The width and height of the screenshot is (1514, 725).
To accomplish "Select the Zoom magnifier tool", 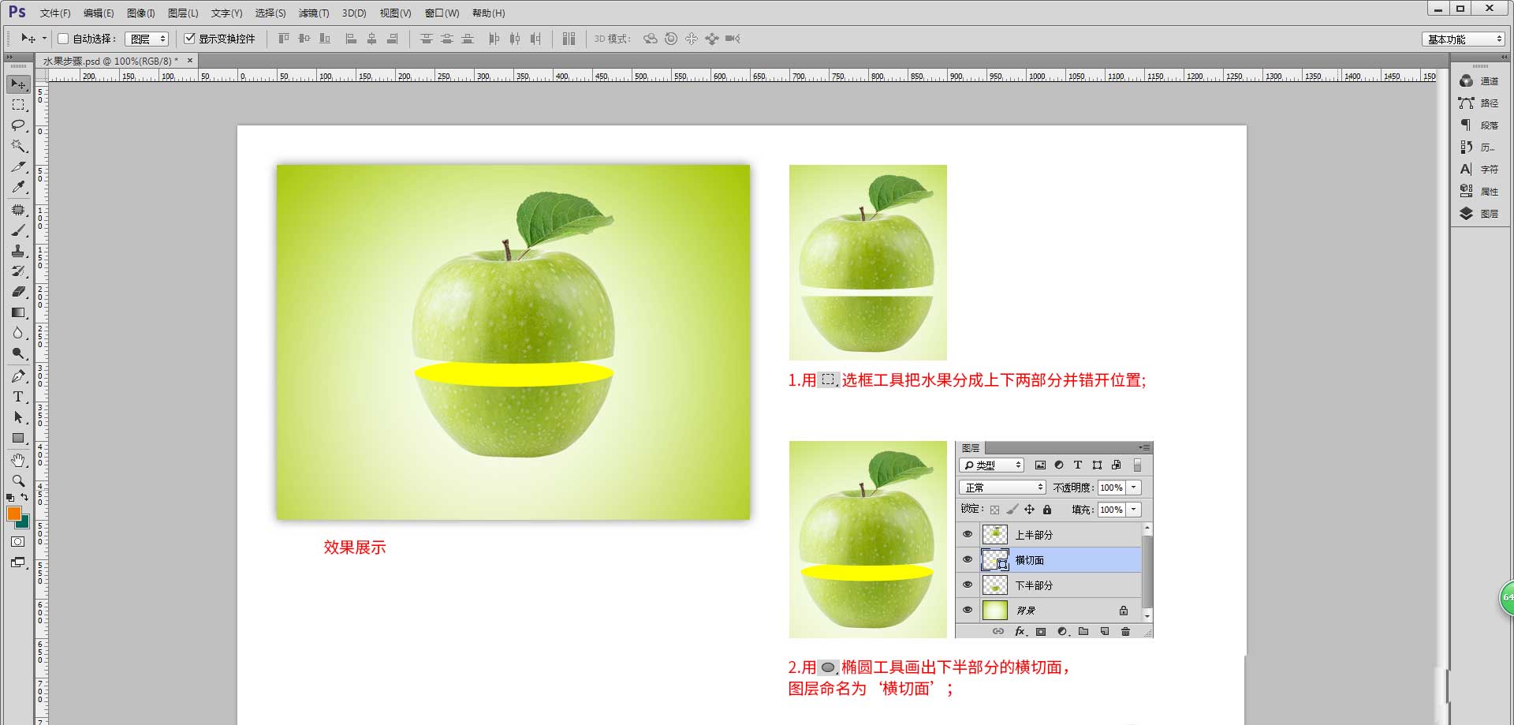I will [18, 480].
